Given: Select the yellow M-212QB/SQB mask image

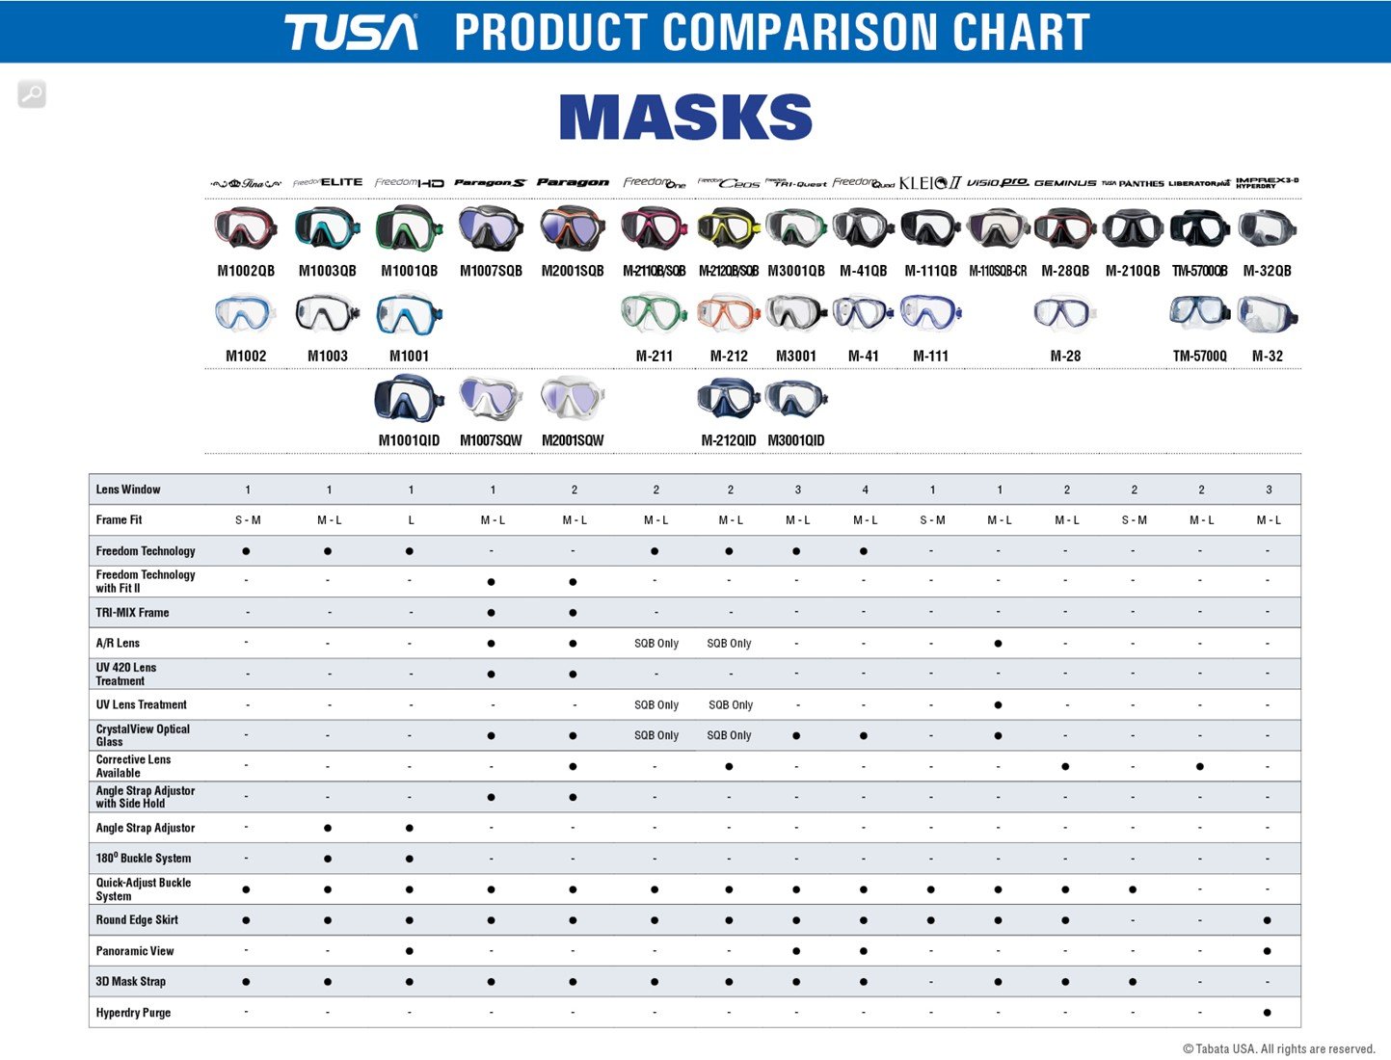Looking at the screenshot, I should tap(729, 228).
